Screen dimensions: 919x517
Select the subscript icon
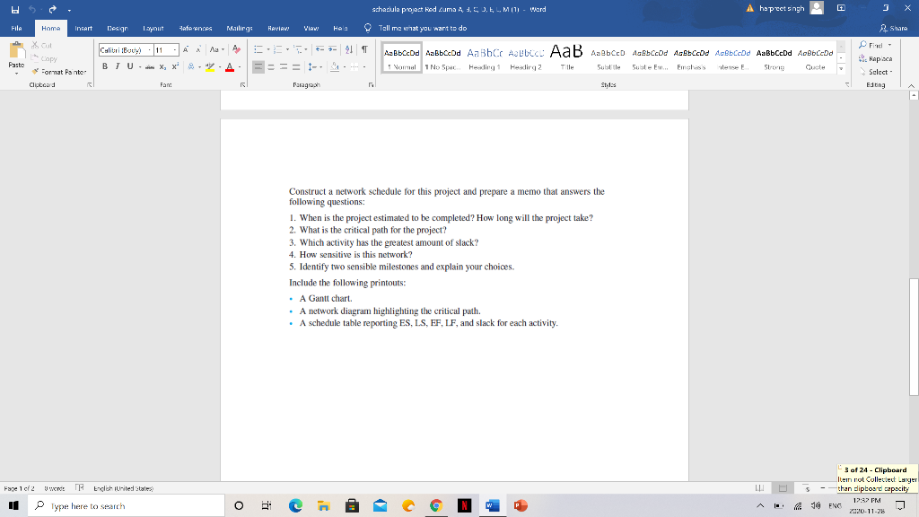[x=162, y=66]
